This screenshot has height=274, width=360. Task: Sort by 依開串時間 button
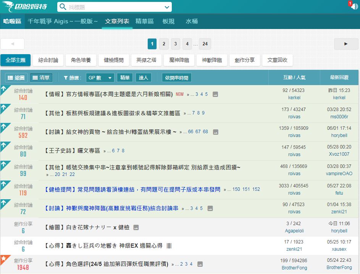176,78
